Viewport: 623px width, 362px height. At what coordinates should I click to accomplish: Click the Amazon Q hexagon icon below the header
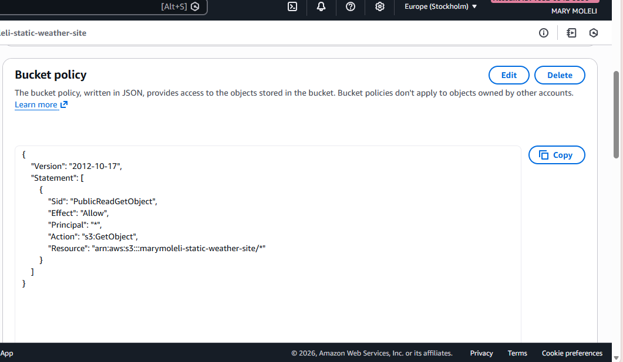pos(594,33)
